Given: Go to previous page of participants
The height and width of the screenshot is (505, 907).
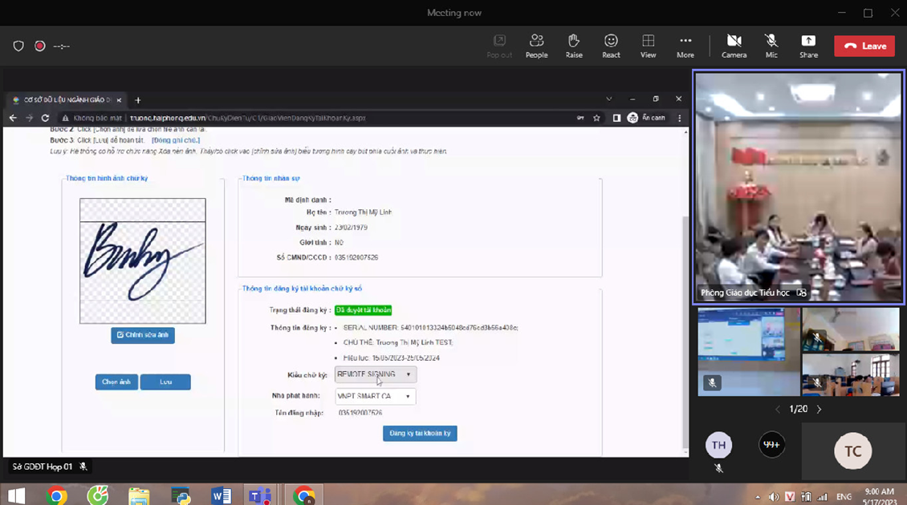Looking at the screenshot, I should (x=778, y=409).
